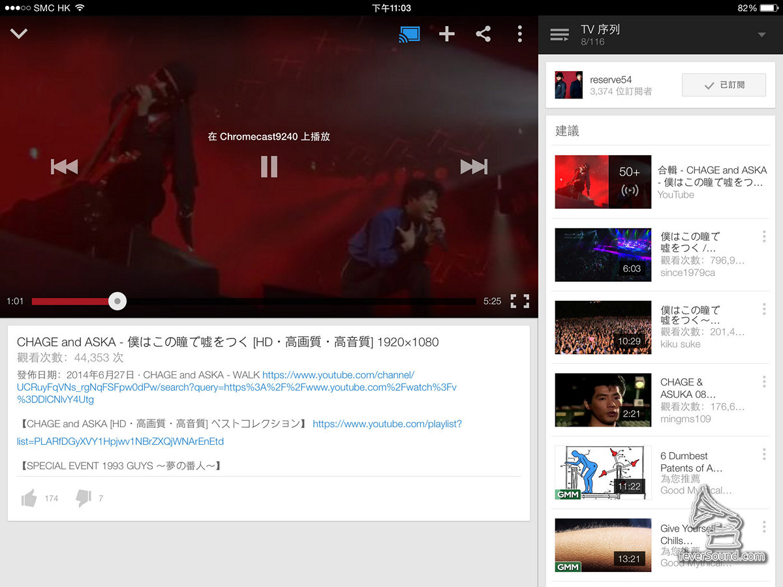Tap the TV 序列 queue title
Screen dimensions: 783x587
(x=600, y=29)
